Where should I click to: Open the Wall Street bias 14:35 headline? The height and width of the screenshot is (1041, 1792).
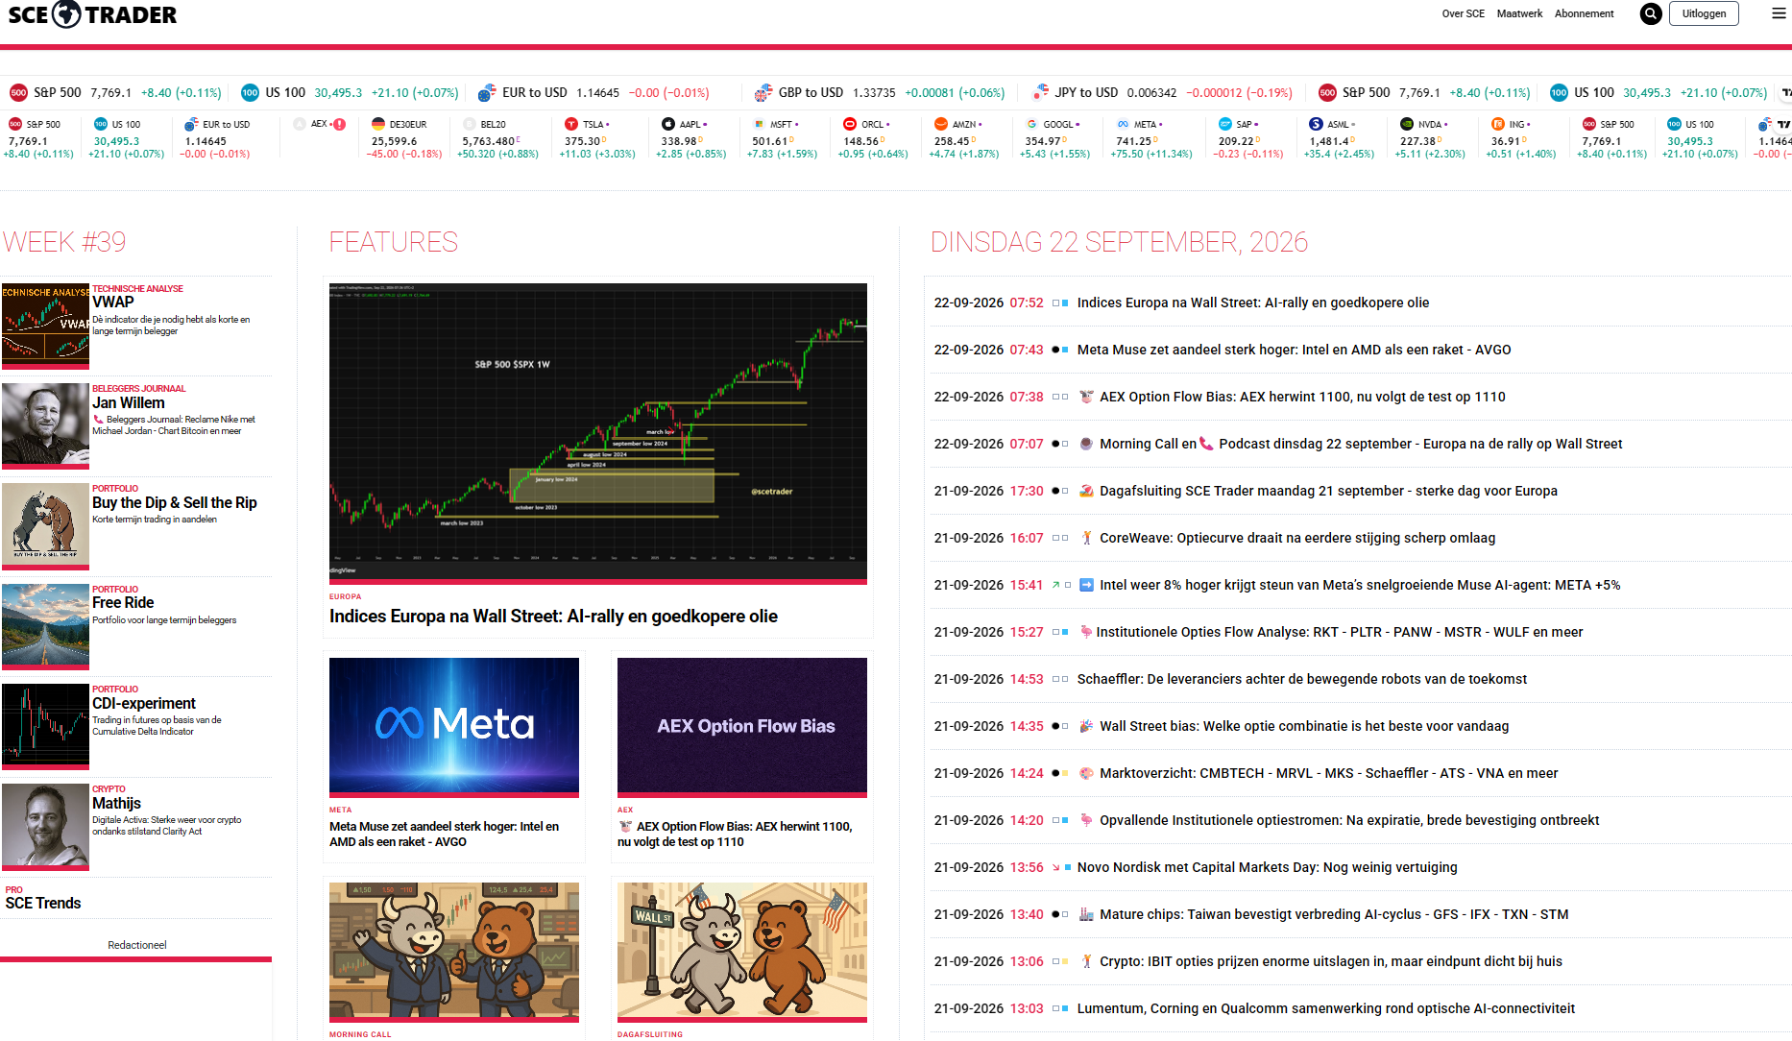click(x=1304, y=726)
